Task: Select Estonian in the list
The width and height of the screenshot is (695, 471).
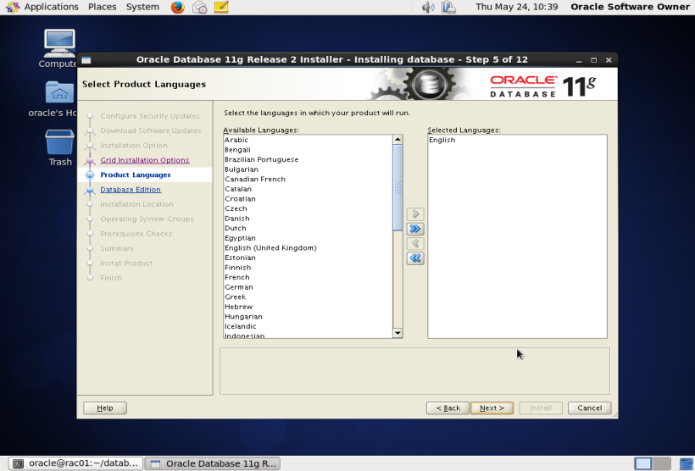Action: (x=308, y=258)
